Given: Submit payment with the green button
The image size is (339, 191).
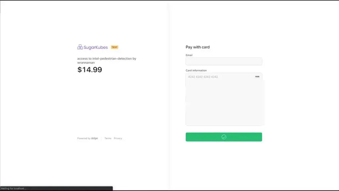Looking at the screenshot, I should [224, 137].
